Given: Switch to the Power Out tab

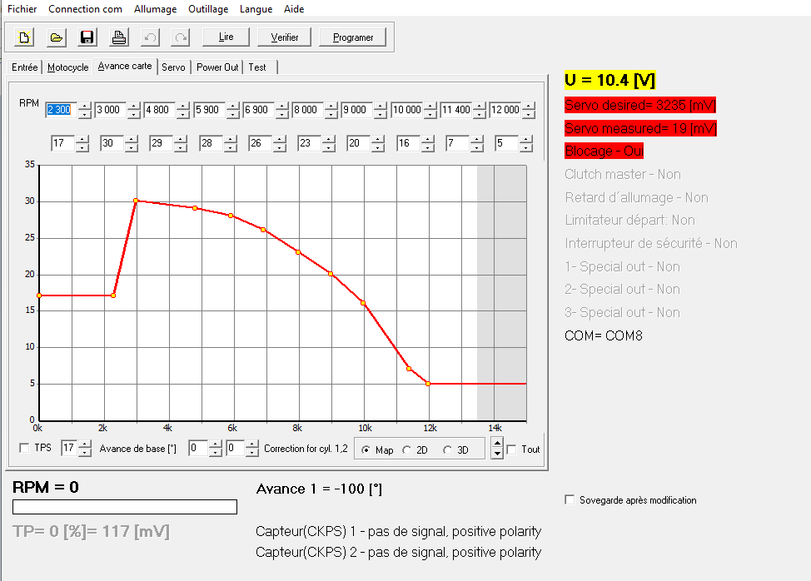Looking at the screenshot, I should [x=217, y=67].
